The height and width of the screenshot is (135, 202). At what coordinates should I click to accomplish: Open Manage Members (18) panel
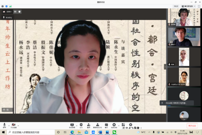click(97, 125)
